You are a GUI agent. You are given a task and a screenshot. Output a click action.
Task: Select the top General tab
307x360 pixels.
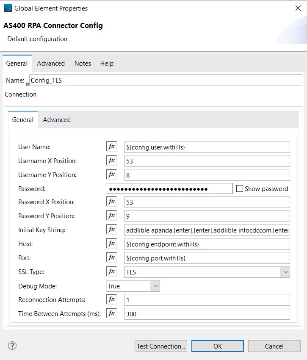tap(17, 64)
